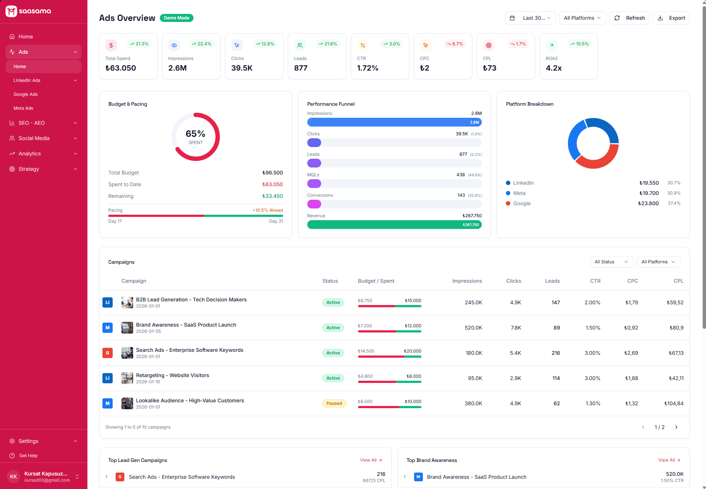Click View All for Top Lead Gen Campaigns
This screenshot has width=706, height=489.
(371, 460)
